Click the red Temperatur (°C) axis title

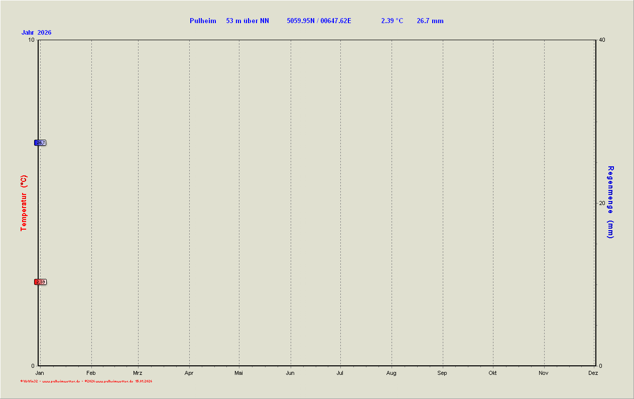(x=24, y=203)
